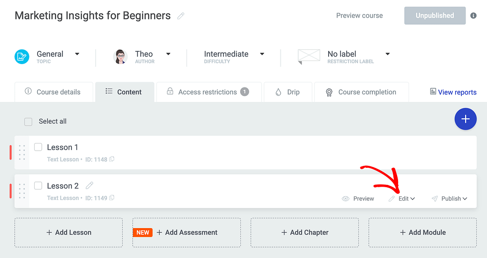
Task: Tick the Lesson 2 checkbox
Action: tap(38, 186)
